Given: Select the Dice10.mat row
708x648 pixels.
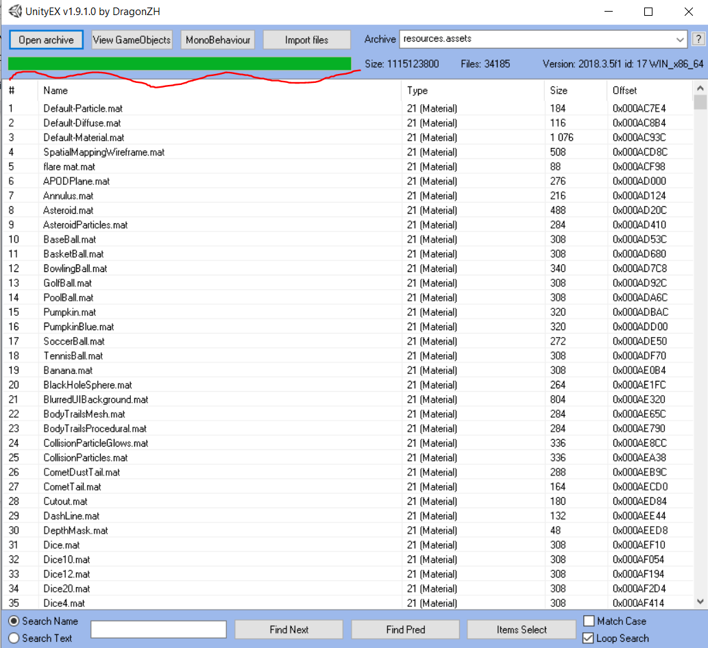Looking at the screenshot, I should coord(348,560).
